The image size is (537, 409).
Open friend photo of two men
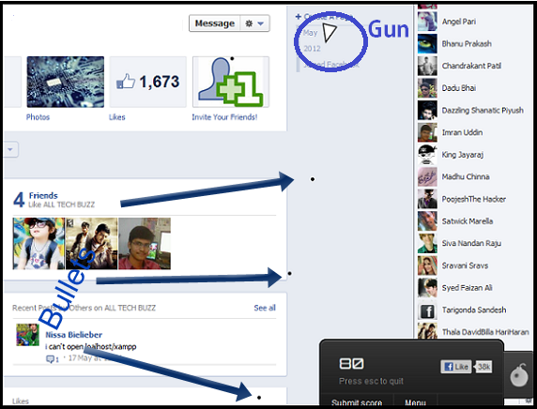click(x=91, y=243)
